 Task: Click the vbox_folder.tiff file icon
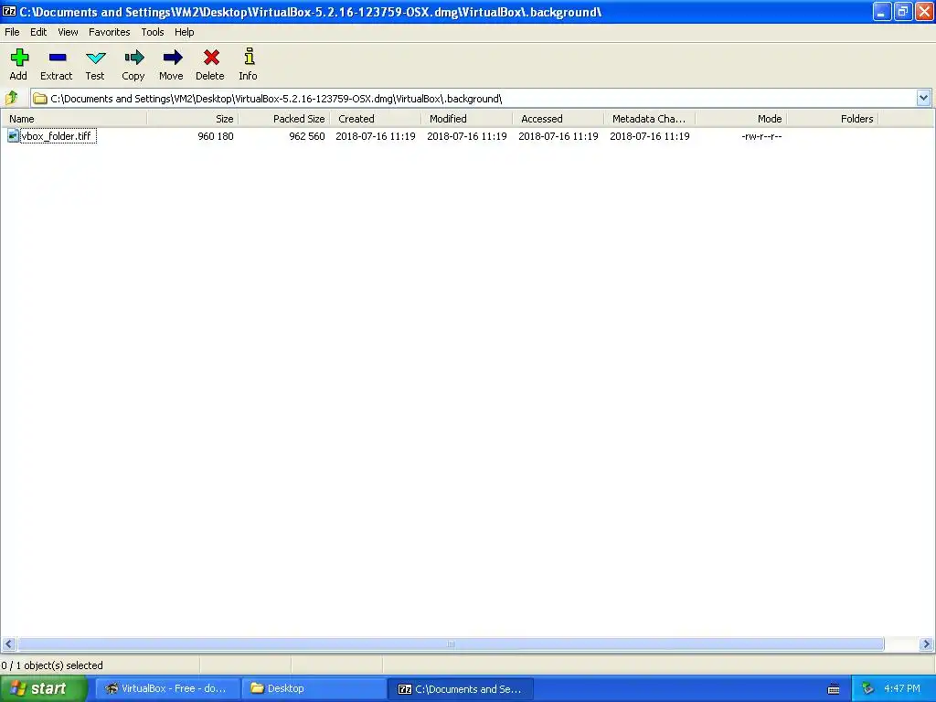13,135
